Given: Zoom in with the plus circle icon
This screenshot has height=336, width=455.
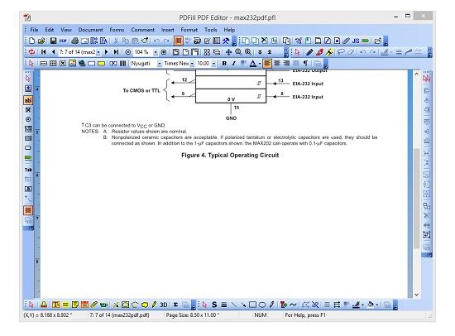Looking at the screenshot, I should point(164,52).
